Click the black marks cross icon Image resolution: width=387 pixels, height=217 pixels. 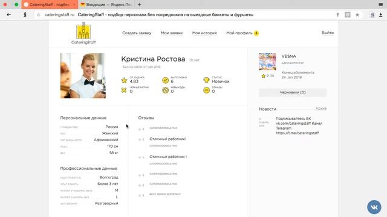[x=124, y=90]
